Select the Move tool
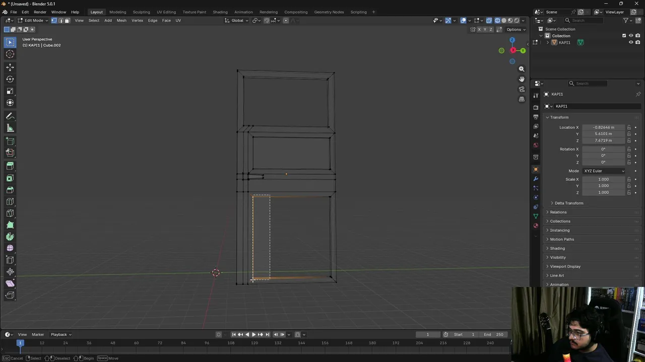The height and width of the screenshot is (362, 645). 10,67
